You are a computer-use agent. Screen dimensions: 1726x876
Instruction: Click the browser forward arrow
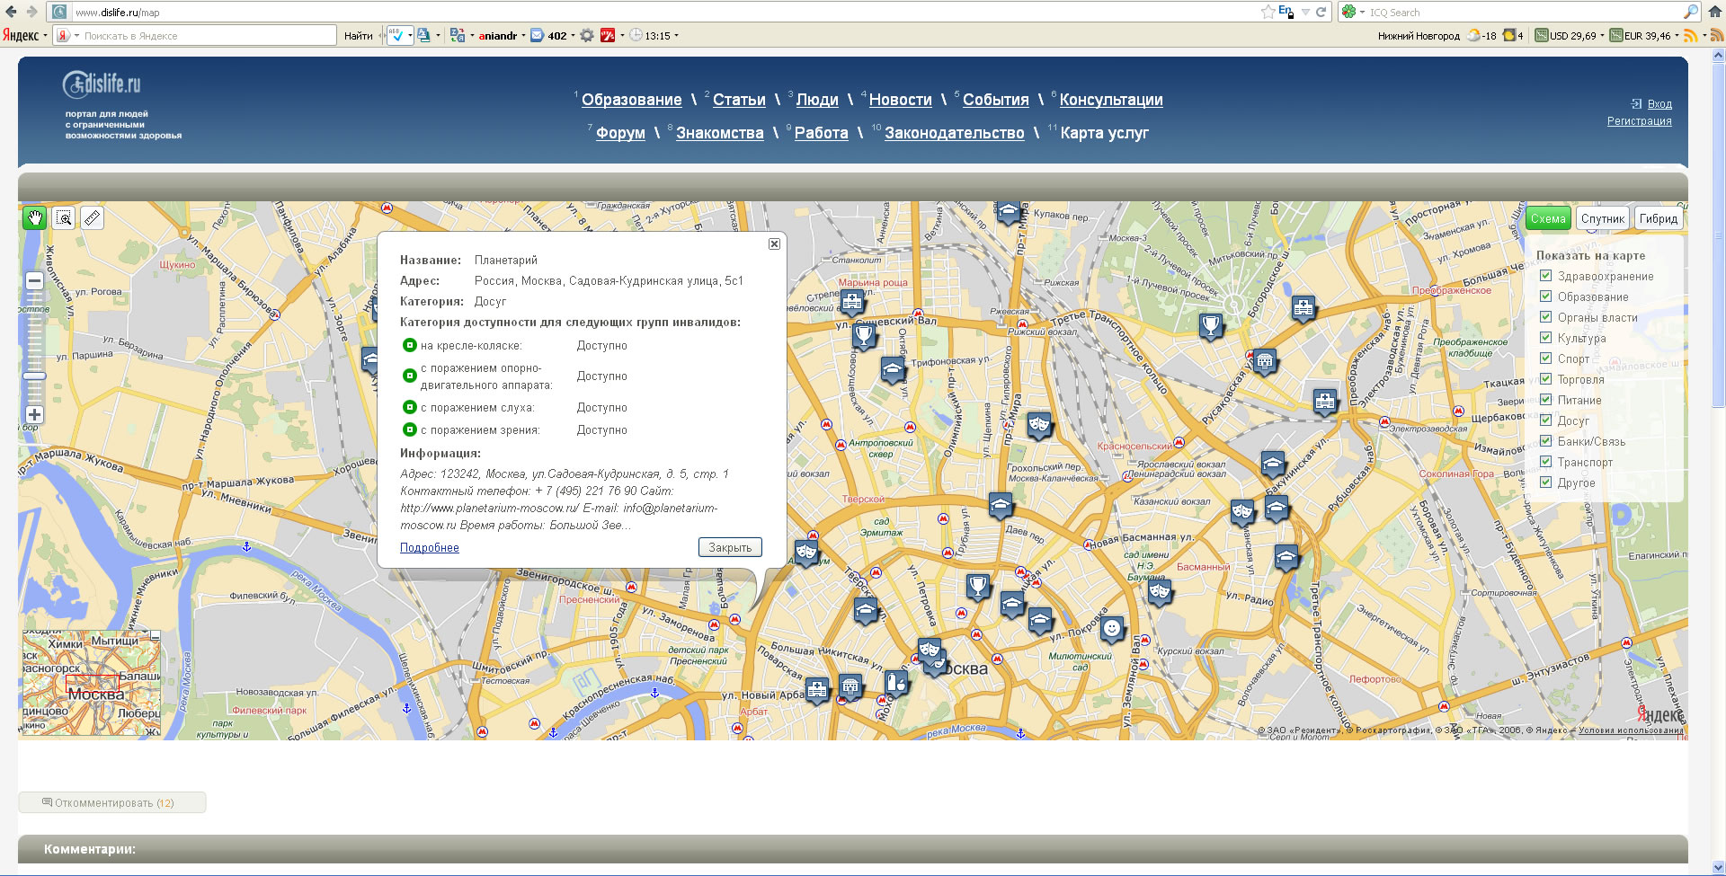[x=32, y=12]
